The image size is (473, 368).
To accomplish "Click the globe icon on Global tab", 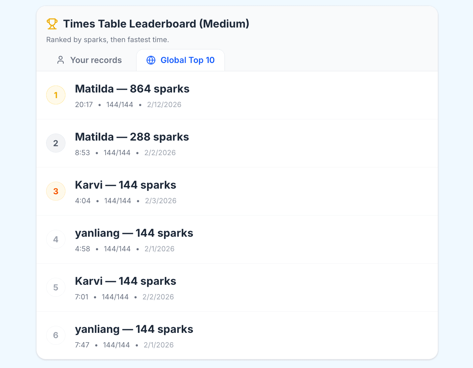I will tap(151, 60).
